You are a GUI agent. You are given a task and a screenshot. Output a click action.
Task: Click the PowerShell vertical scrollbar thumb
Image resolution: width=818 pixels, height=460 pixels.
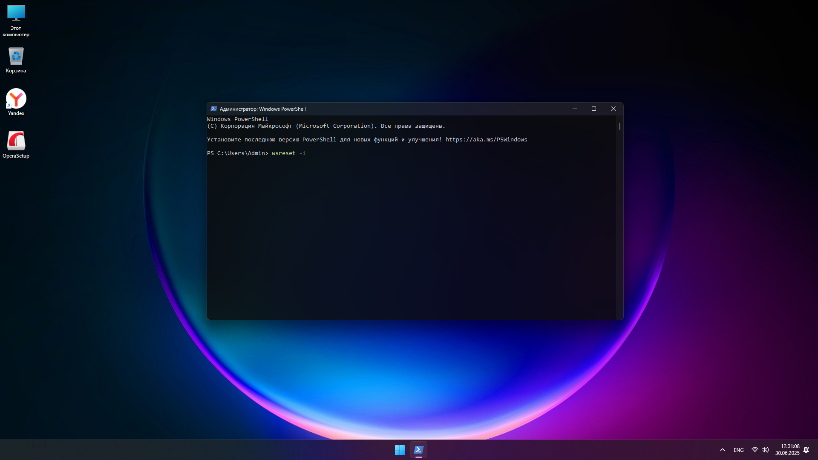(619, 126)
